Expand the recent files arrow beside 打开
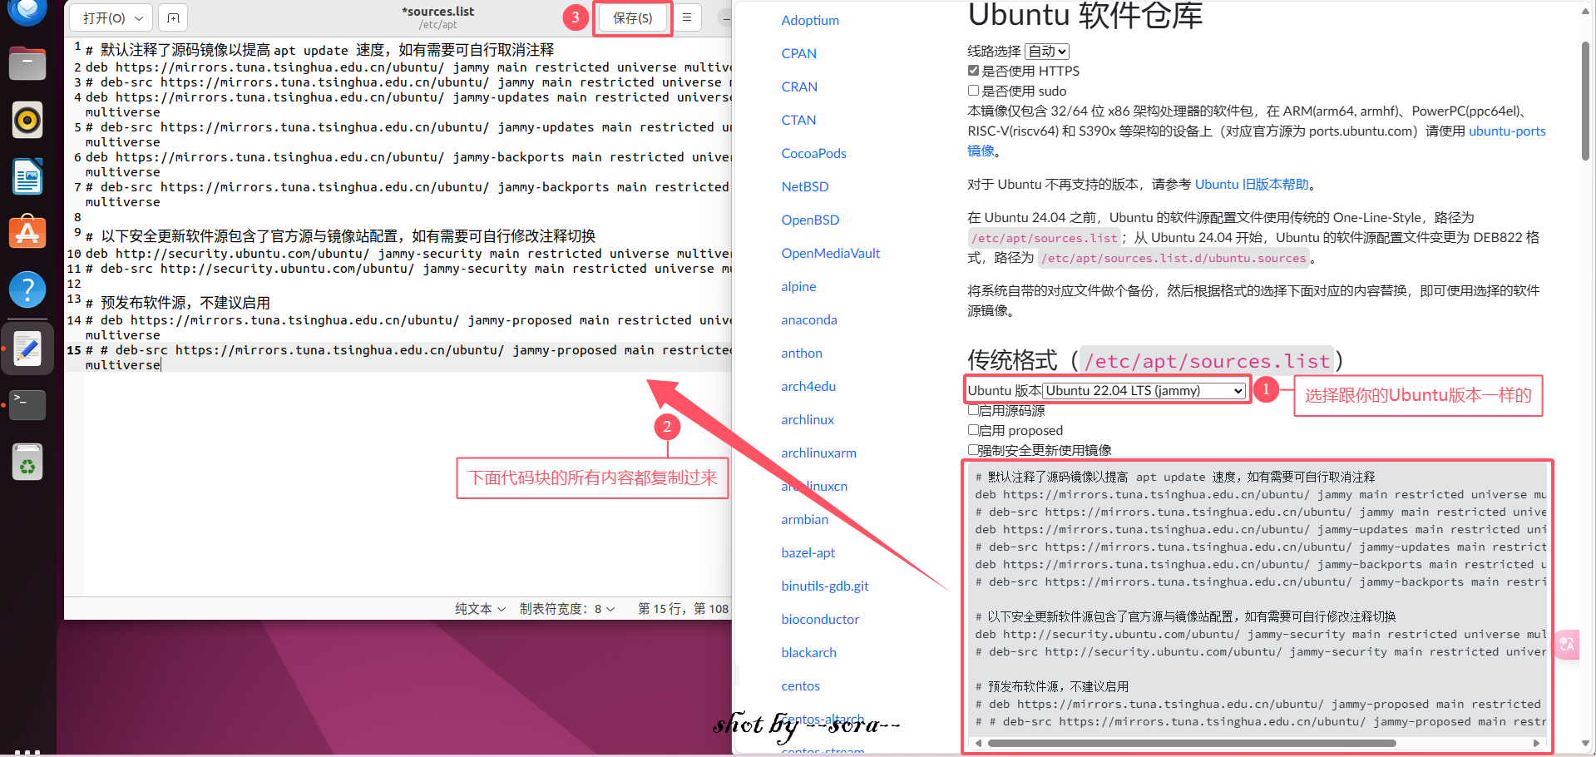Viewport: 1596px width, 757px height. point(139,17)
